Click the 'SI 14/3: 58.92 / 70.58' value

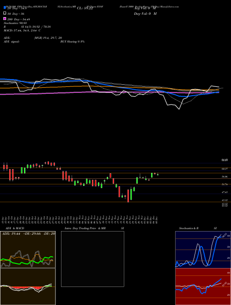coord(36,27)
